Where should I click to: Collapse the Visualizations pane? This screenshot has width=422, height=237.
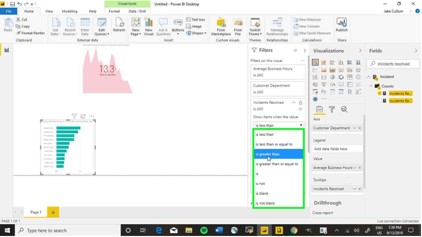click(x=360, y=51)
